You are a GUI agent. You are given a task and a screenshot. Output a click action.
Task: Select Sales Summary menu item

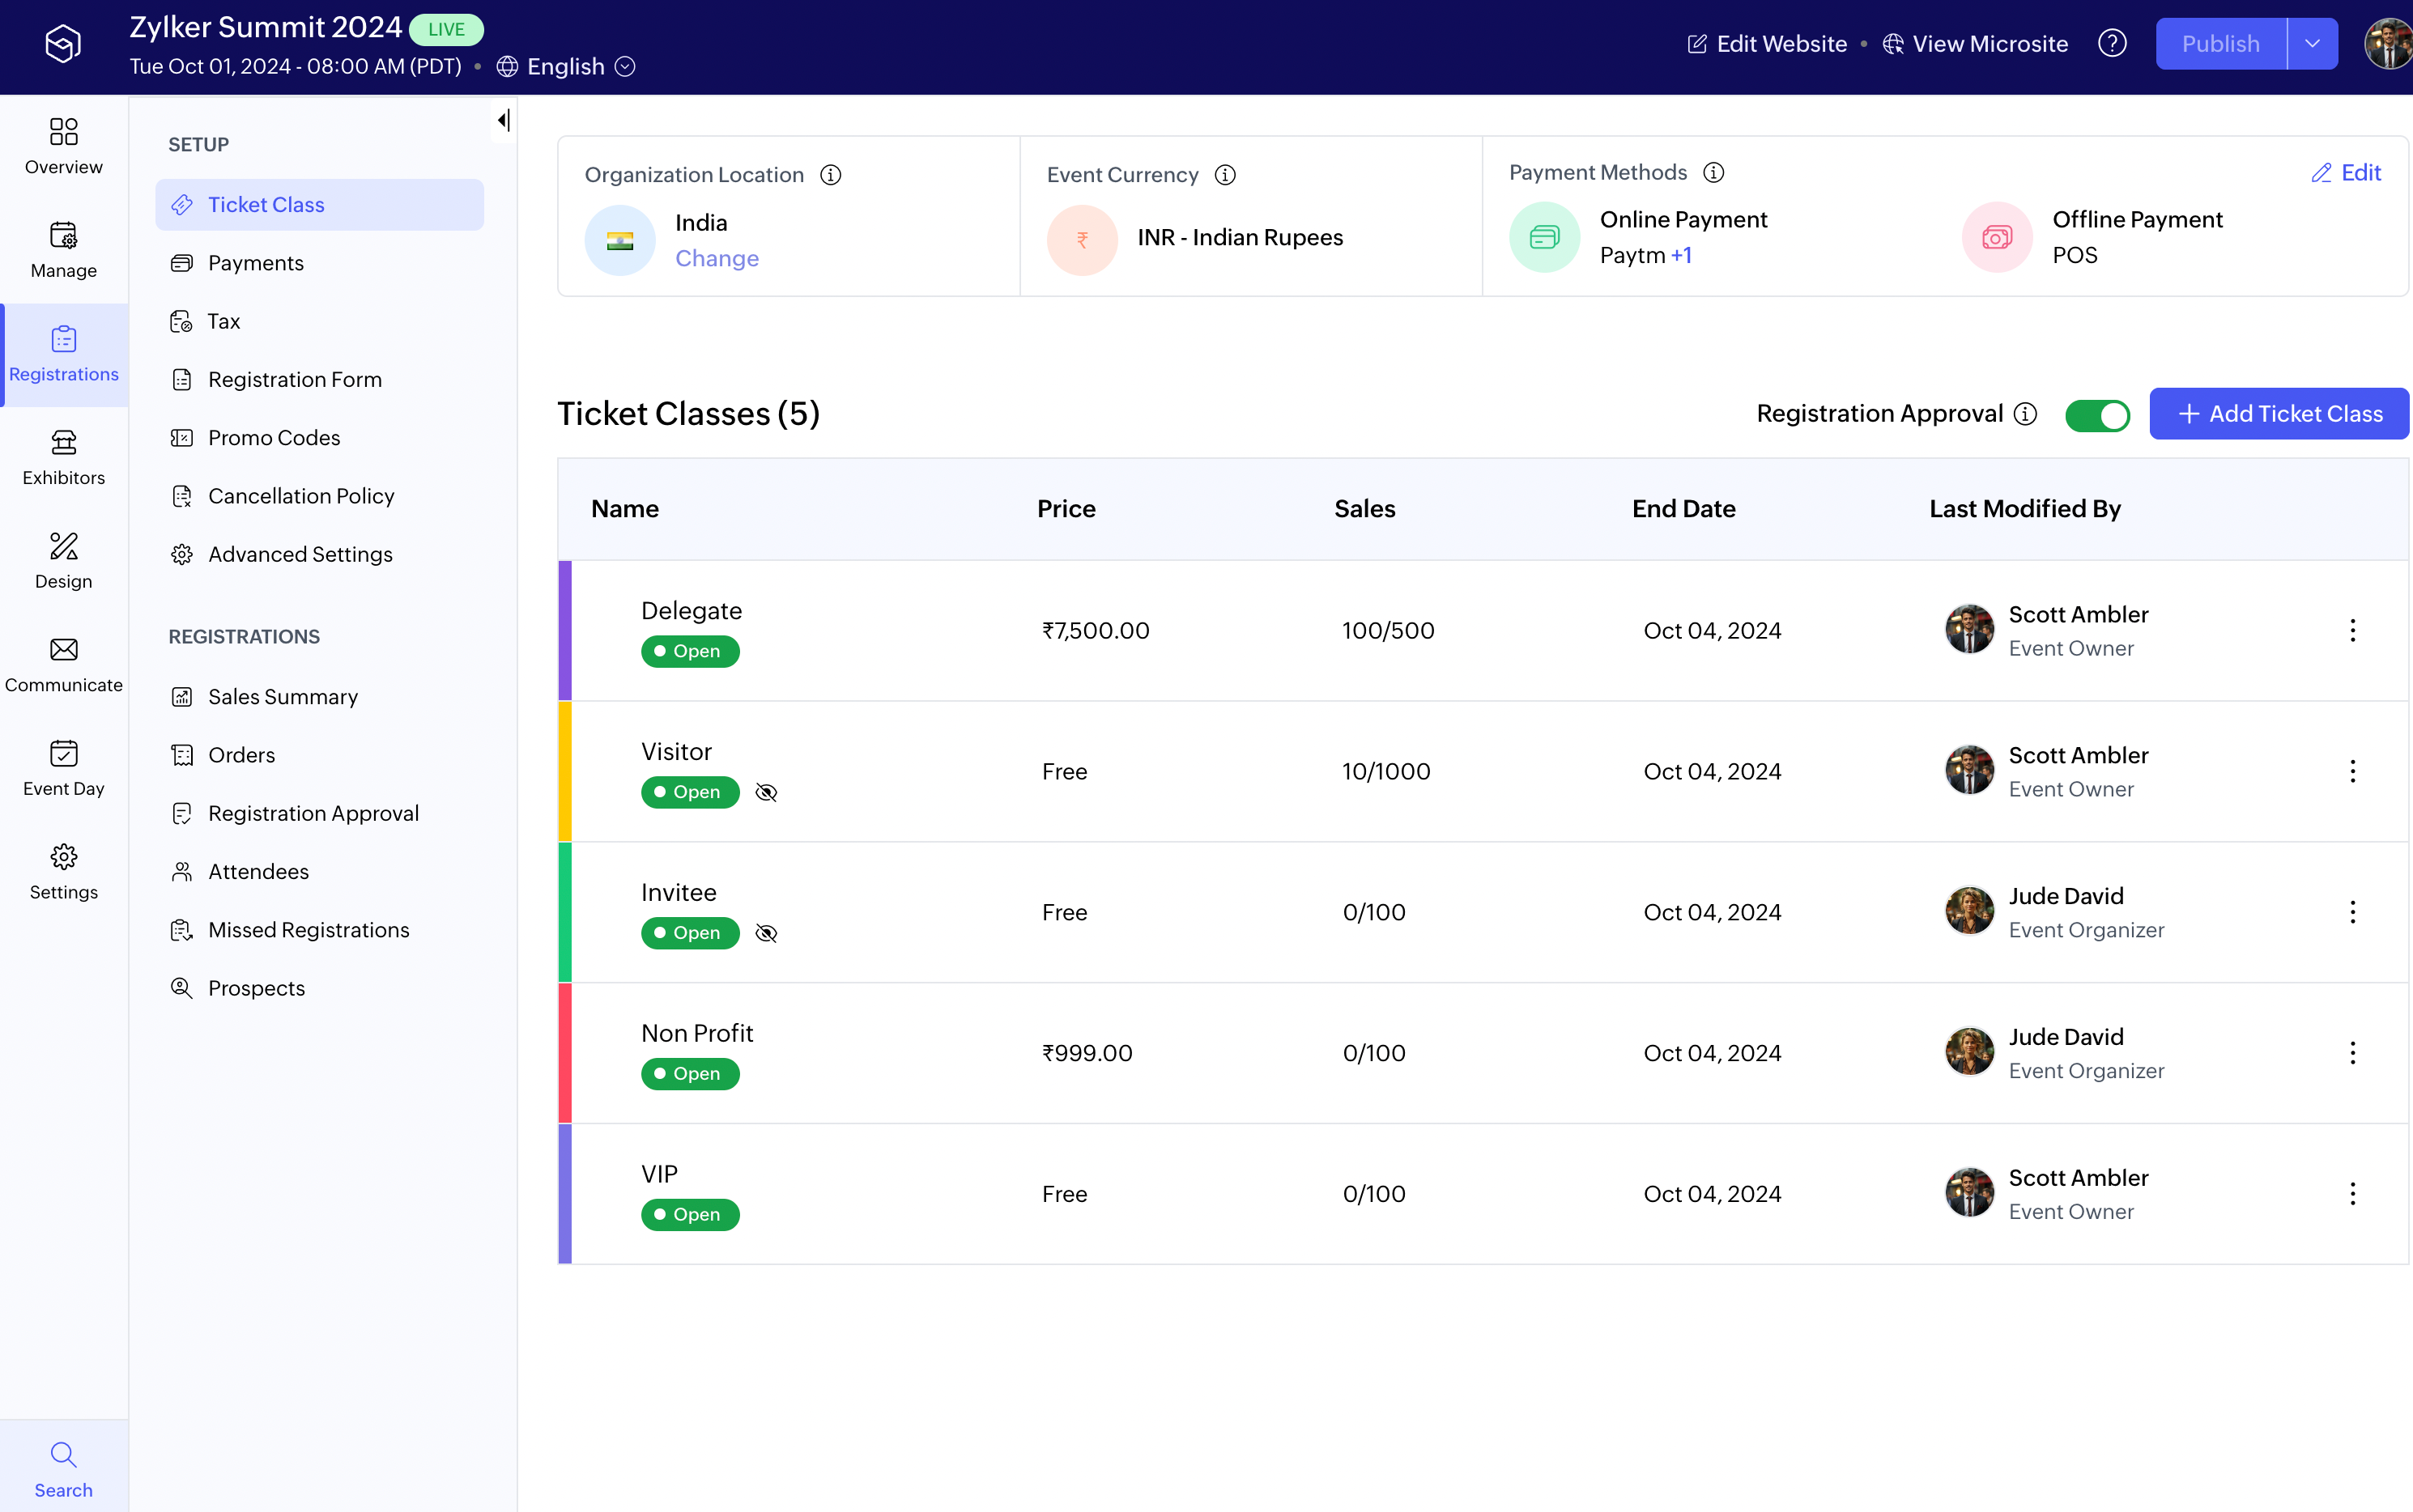(x=282, y=697)
